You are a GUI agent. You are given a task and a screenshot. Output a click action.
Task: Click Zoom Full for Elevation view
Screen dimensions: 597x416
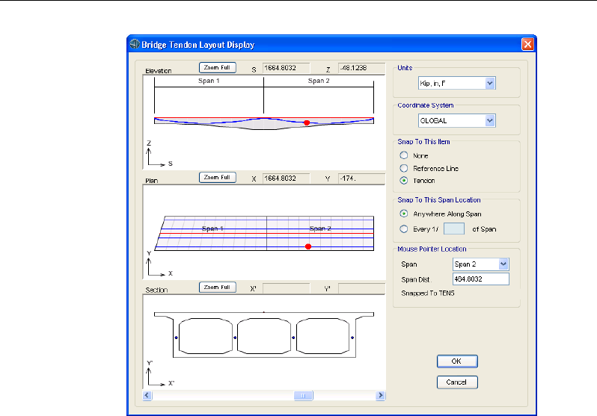(217, 68)
